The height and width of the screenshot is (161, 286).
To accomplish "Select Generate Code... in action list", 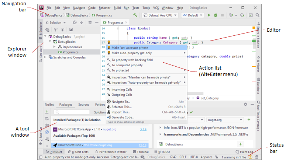I will point(147,117).
